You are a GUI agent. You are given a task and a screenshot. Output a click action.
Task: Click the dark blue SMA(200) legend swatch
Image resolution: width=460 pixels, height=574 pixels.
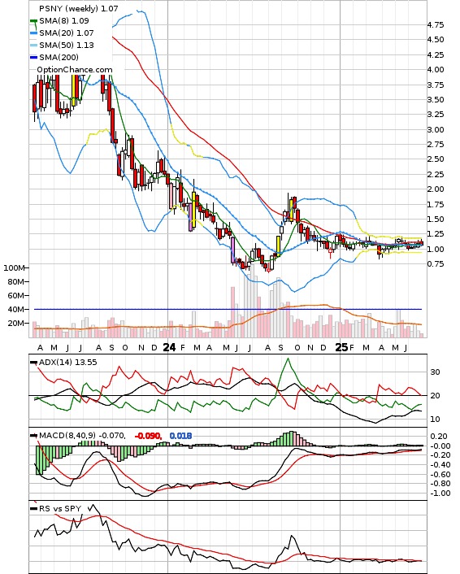pyautogui.click(x=33, y=58)
